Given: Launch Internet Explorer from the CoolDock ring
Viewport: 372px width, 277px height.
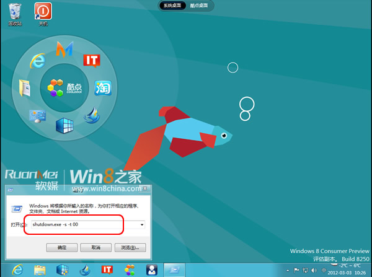Looking at the screenshot, I should coord(39,59).
